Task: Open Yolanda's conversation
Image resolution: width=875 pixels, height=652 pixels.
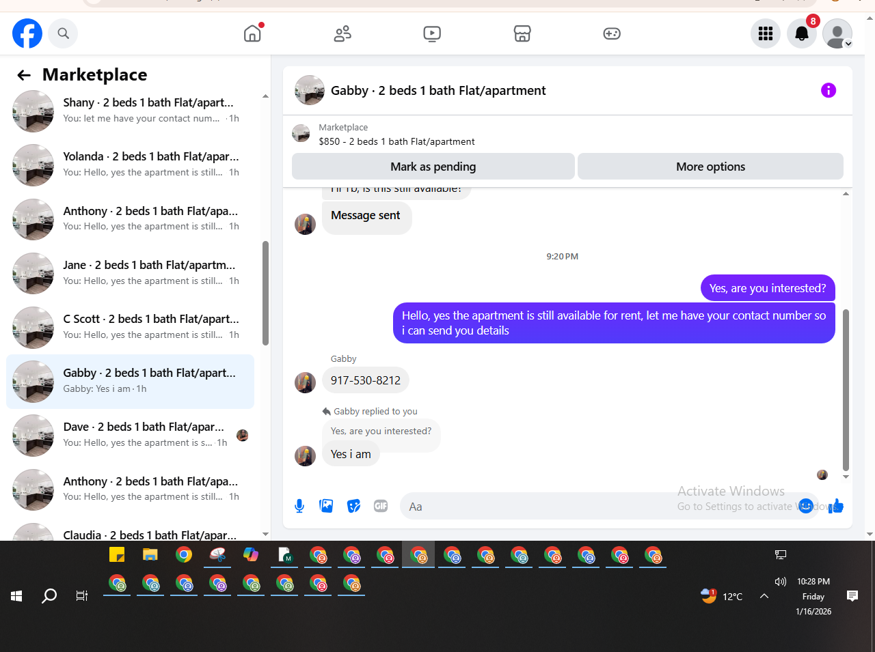Action: [130, 165]
